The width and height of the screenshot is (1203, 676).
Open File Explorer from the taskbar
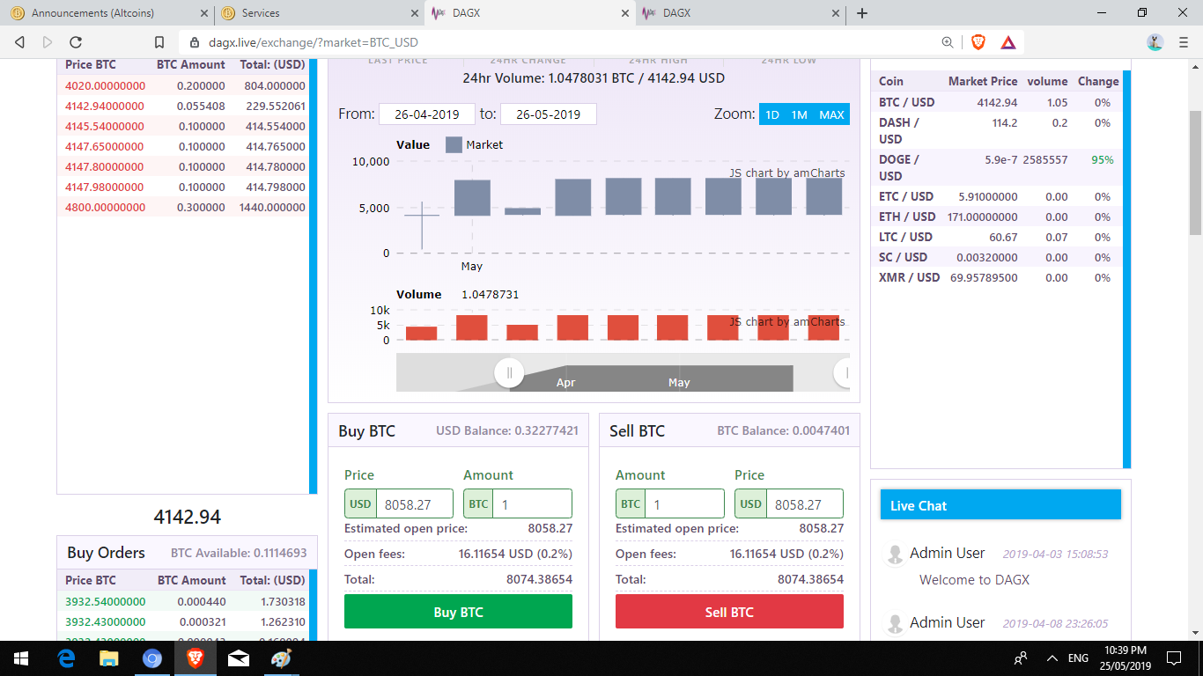click(109, 658)
